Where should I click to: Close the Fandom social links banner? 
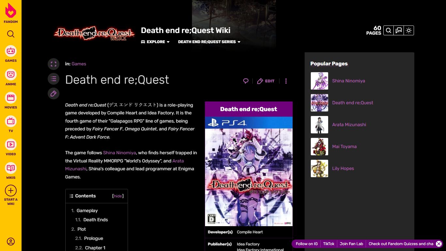pyautogui.click(x=439, y=244)
